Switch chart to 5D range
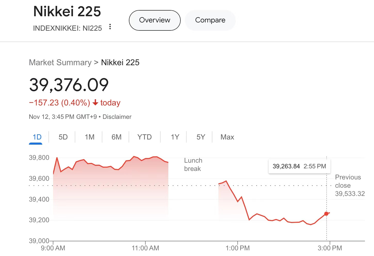This screenshot has width=374, height=256. coord(63,137)
